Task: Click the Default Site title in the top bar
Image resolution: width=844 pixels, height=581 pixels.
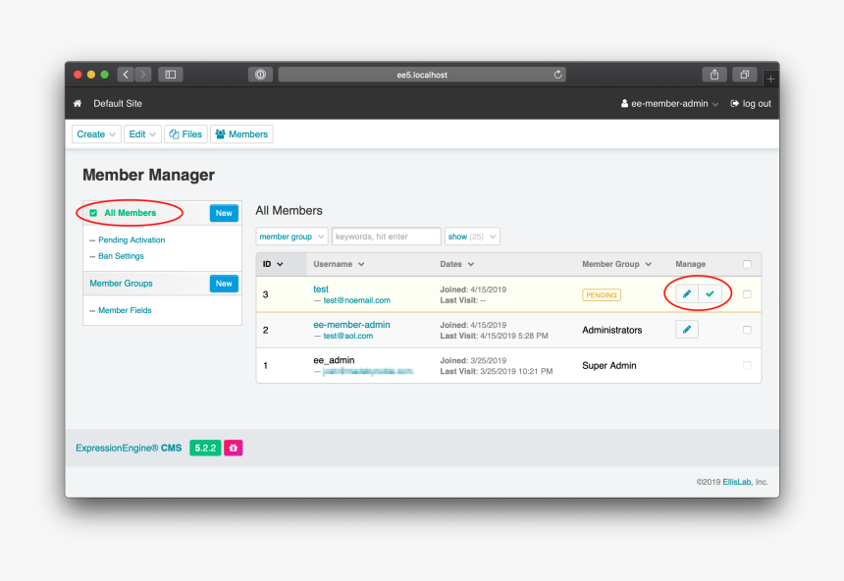Action: click(x=118, y=103)
